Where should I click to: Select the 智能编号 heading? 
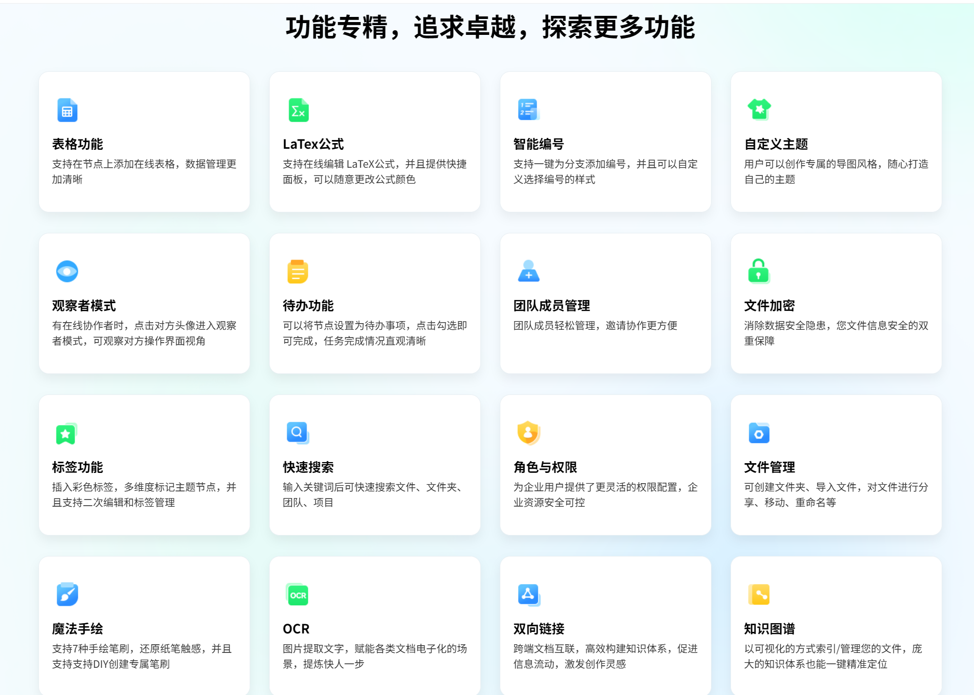point(539,144)
